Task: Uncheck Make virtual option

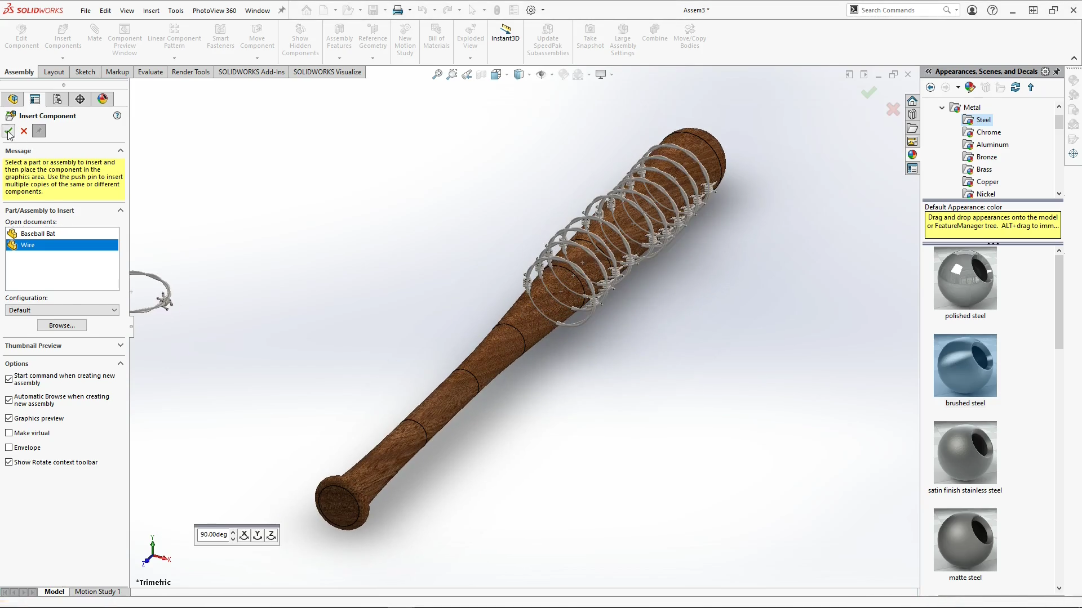Action: pos(8,432)
